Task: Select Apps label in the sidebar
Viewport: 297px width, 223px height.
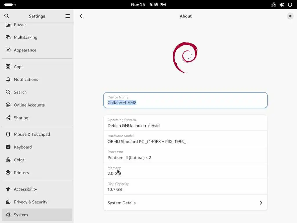Action: 19,66
